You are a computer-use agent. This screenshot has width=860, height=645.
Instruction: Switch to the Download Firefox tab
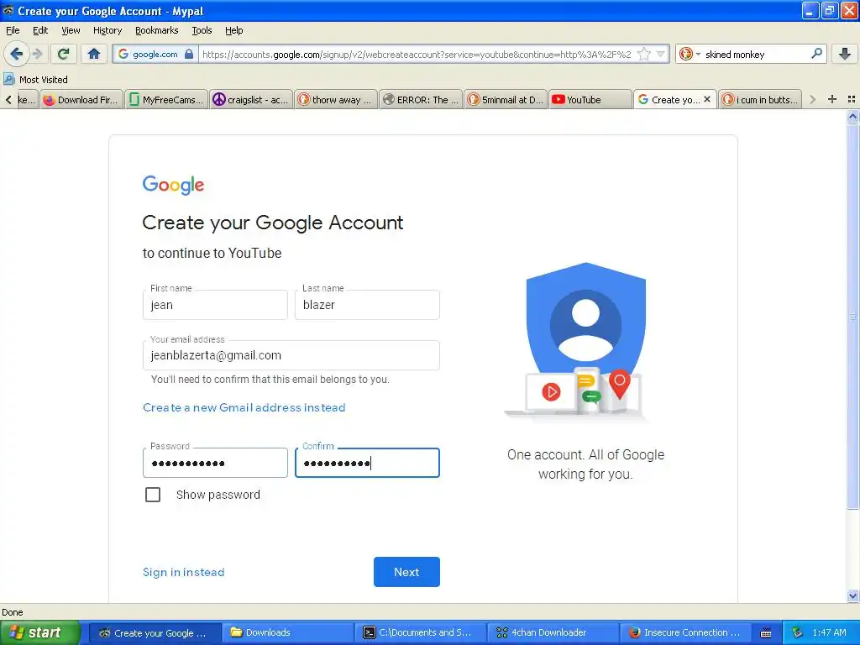pos(81,100)
